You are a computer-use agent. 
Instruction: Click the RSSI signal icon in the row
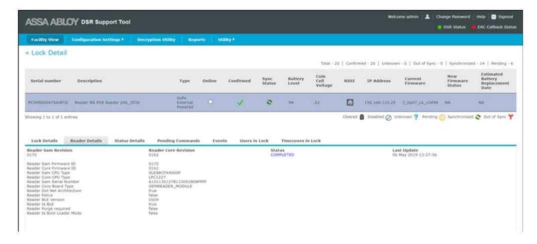pyautogui.click(x=349, y=102)
